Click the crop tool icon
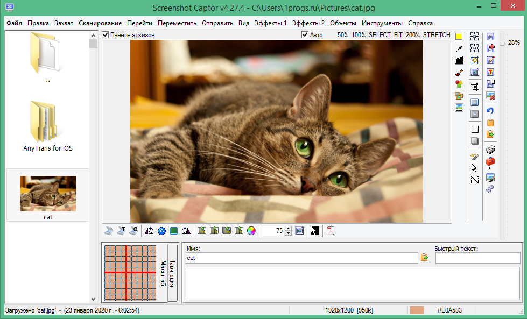This screenshot has height=319, width=527. (x=475, y=87)
